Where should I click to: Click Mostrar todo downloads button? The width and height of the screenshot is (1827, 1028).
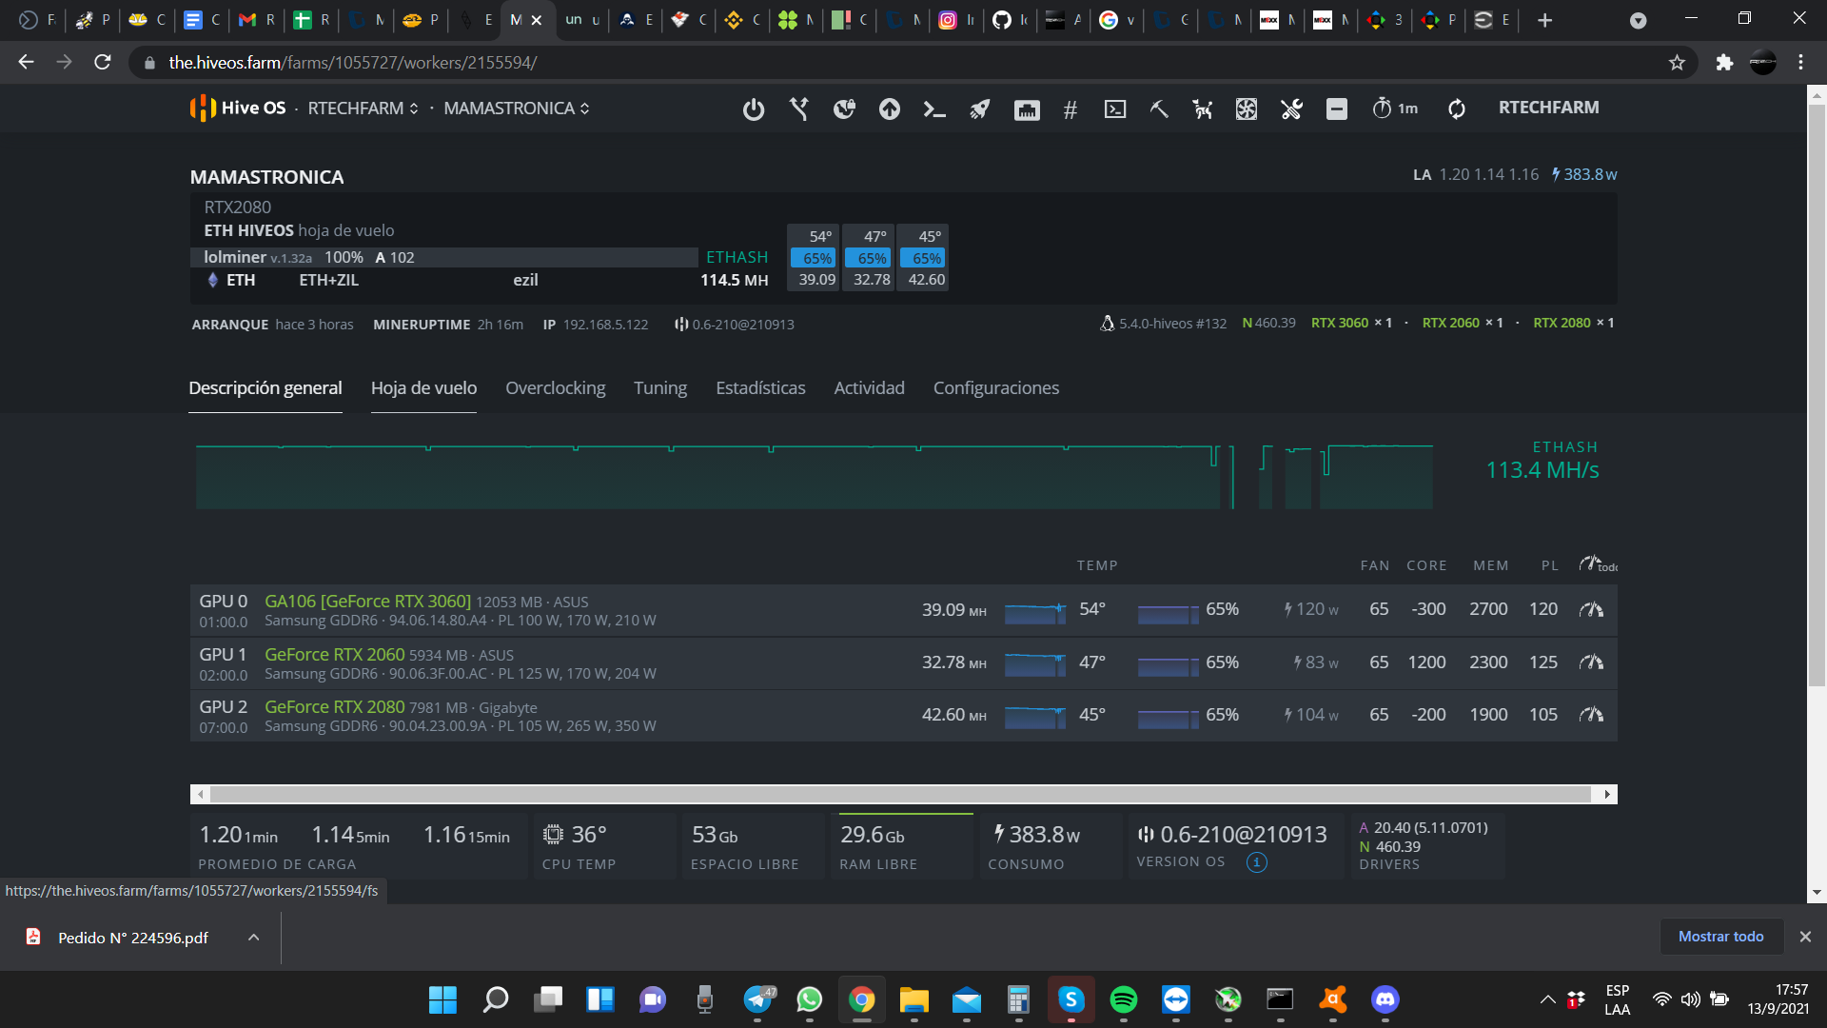coord(1720,937)
